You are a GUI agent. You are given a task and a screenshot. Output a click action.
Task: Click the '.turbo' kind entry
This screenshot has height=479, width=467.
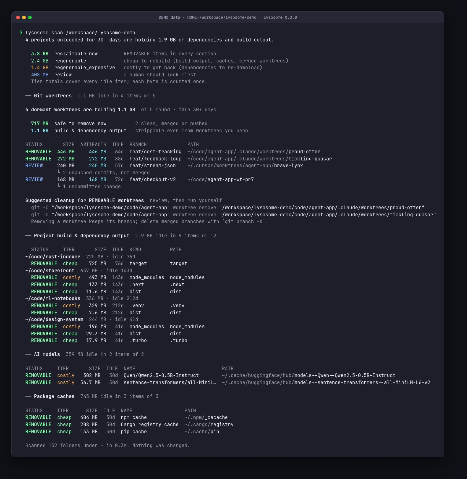click(138, 340)
